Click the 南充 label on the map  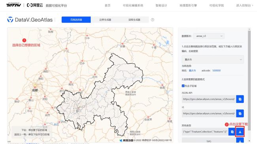(71, 85)
